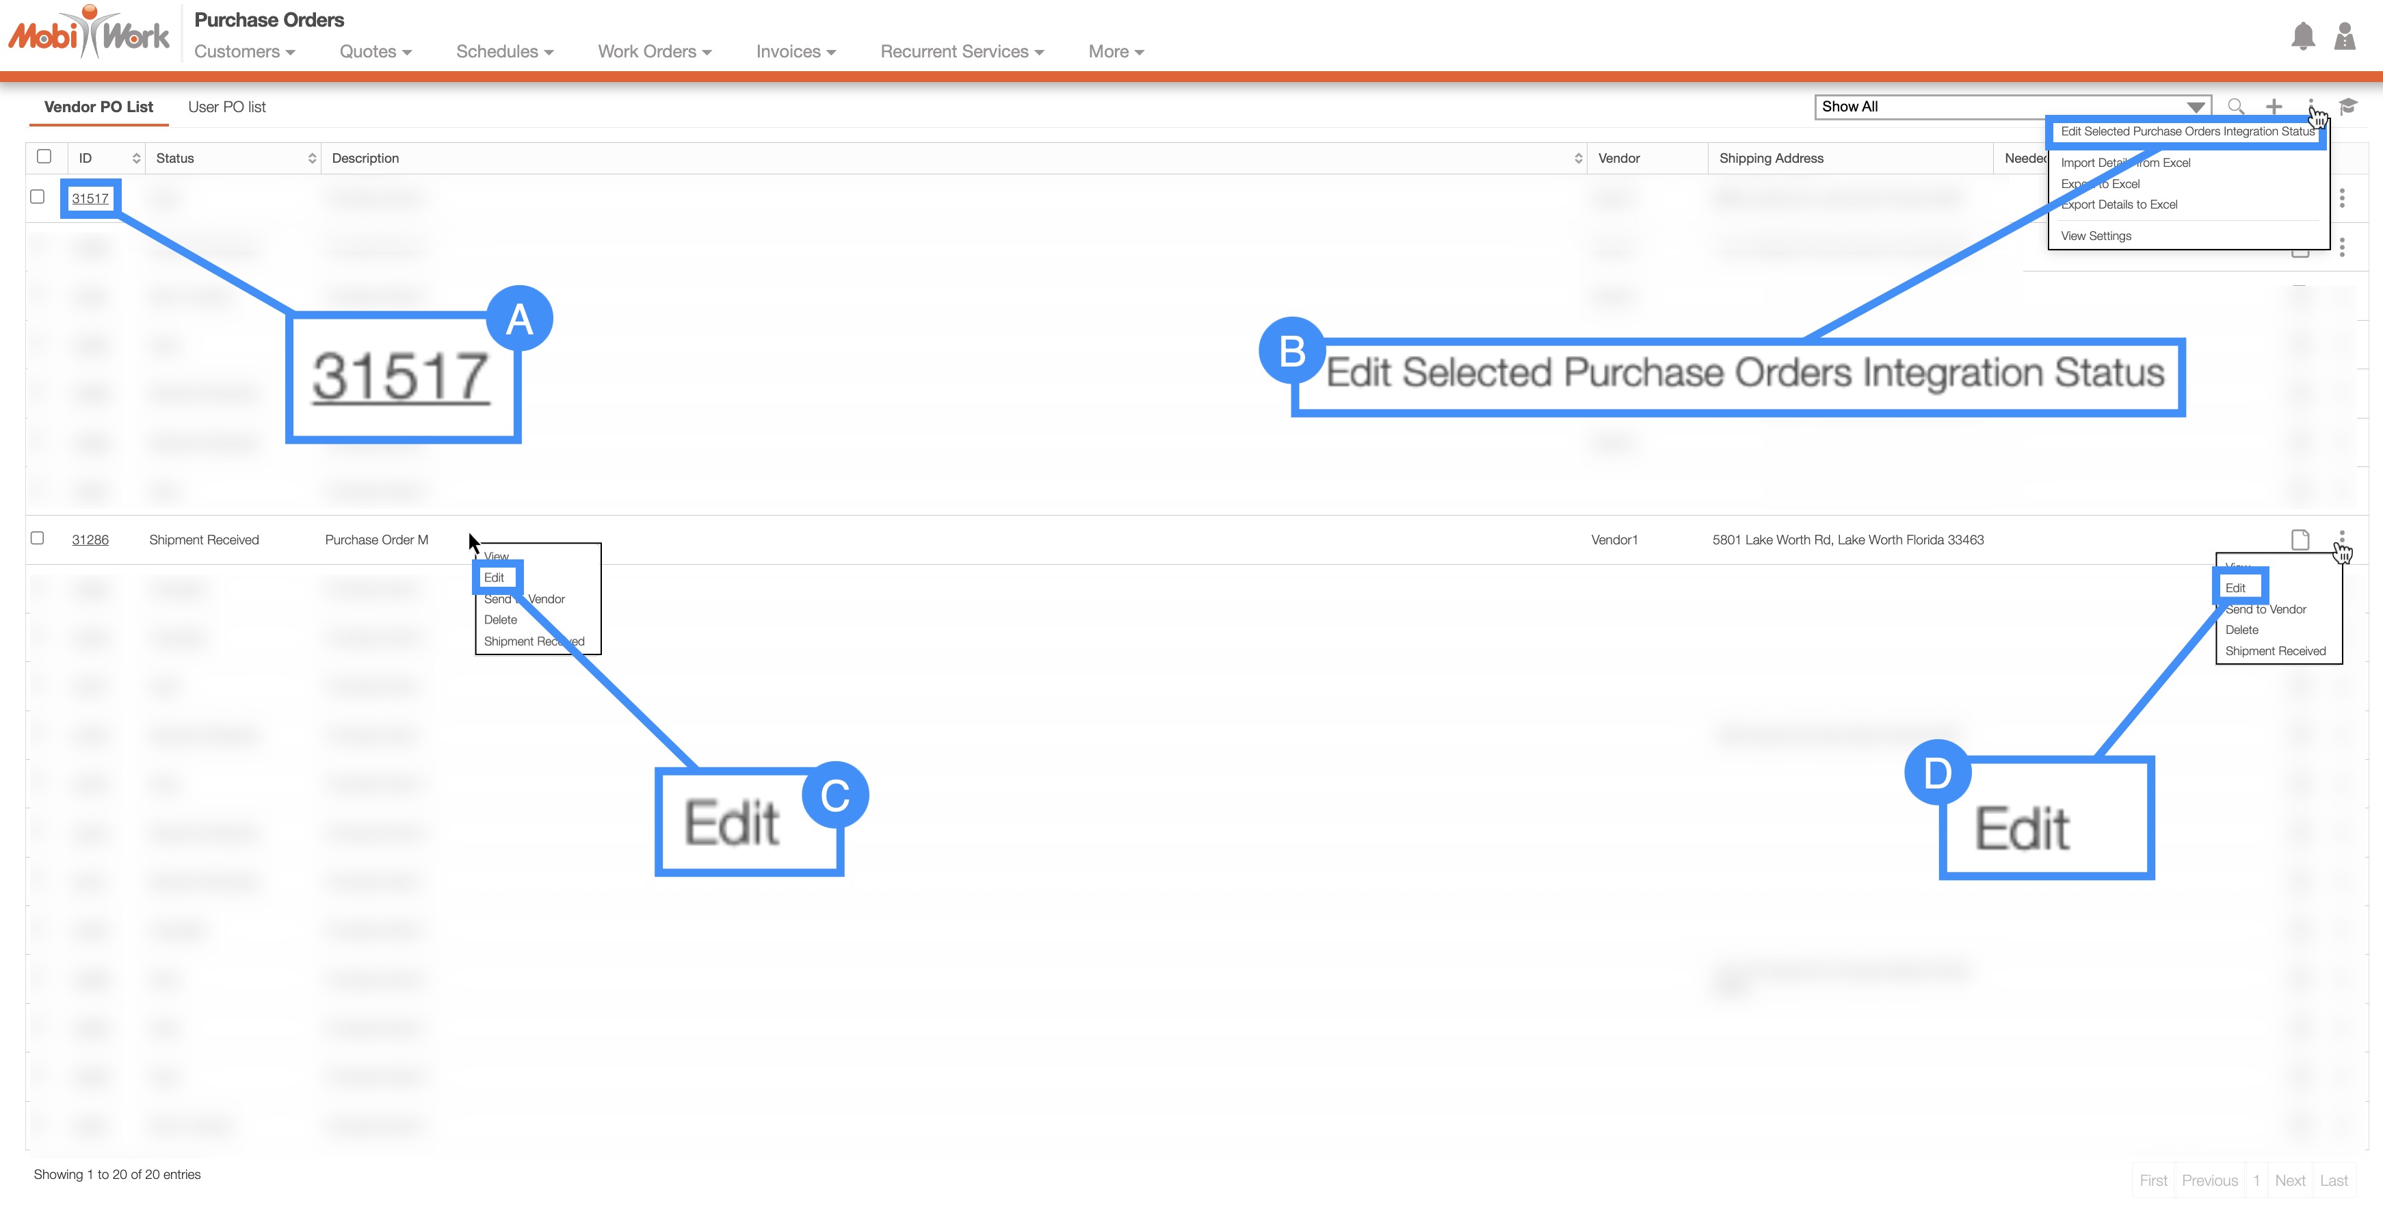Check the checkbox for purchase order 31517
Image resolution: width=2383 pixels, height=1220 pixels.
tap(37, 197)
